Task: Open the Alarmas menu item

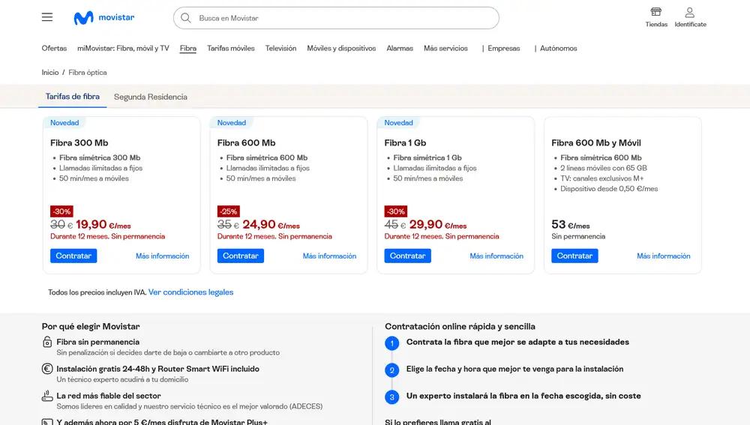Action: [x=400, y=48]
